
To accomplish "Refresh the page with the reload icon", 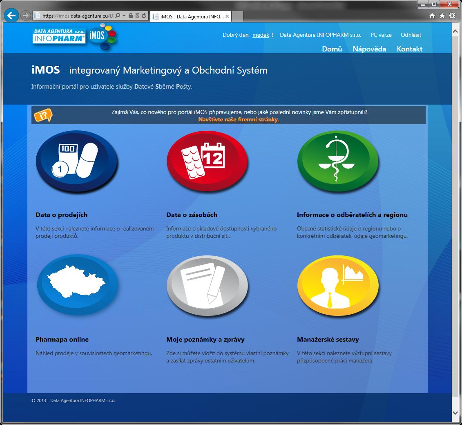I will pos(144,16).
